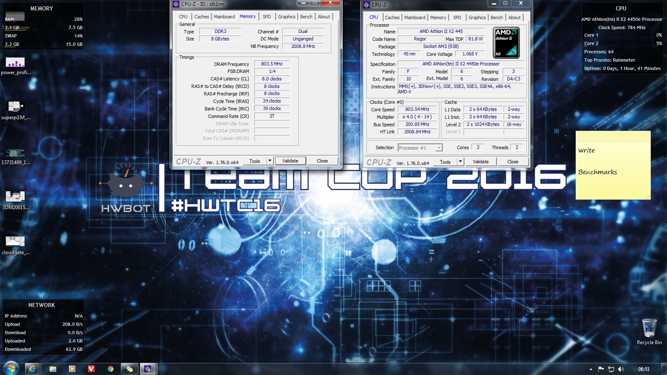Click the NB Frequency value 2008.8 MHz
Image resolution: width=667 pixels, height=375 pixels.
[x=303, y=46]
